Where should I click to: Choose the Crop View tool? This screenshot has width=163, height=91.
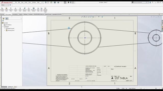click(x=41, y=10)
